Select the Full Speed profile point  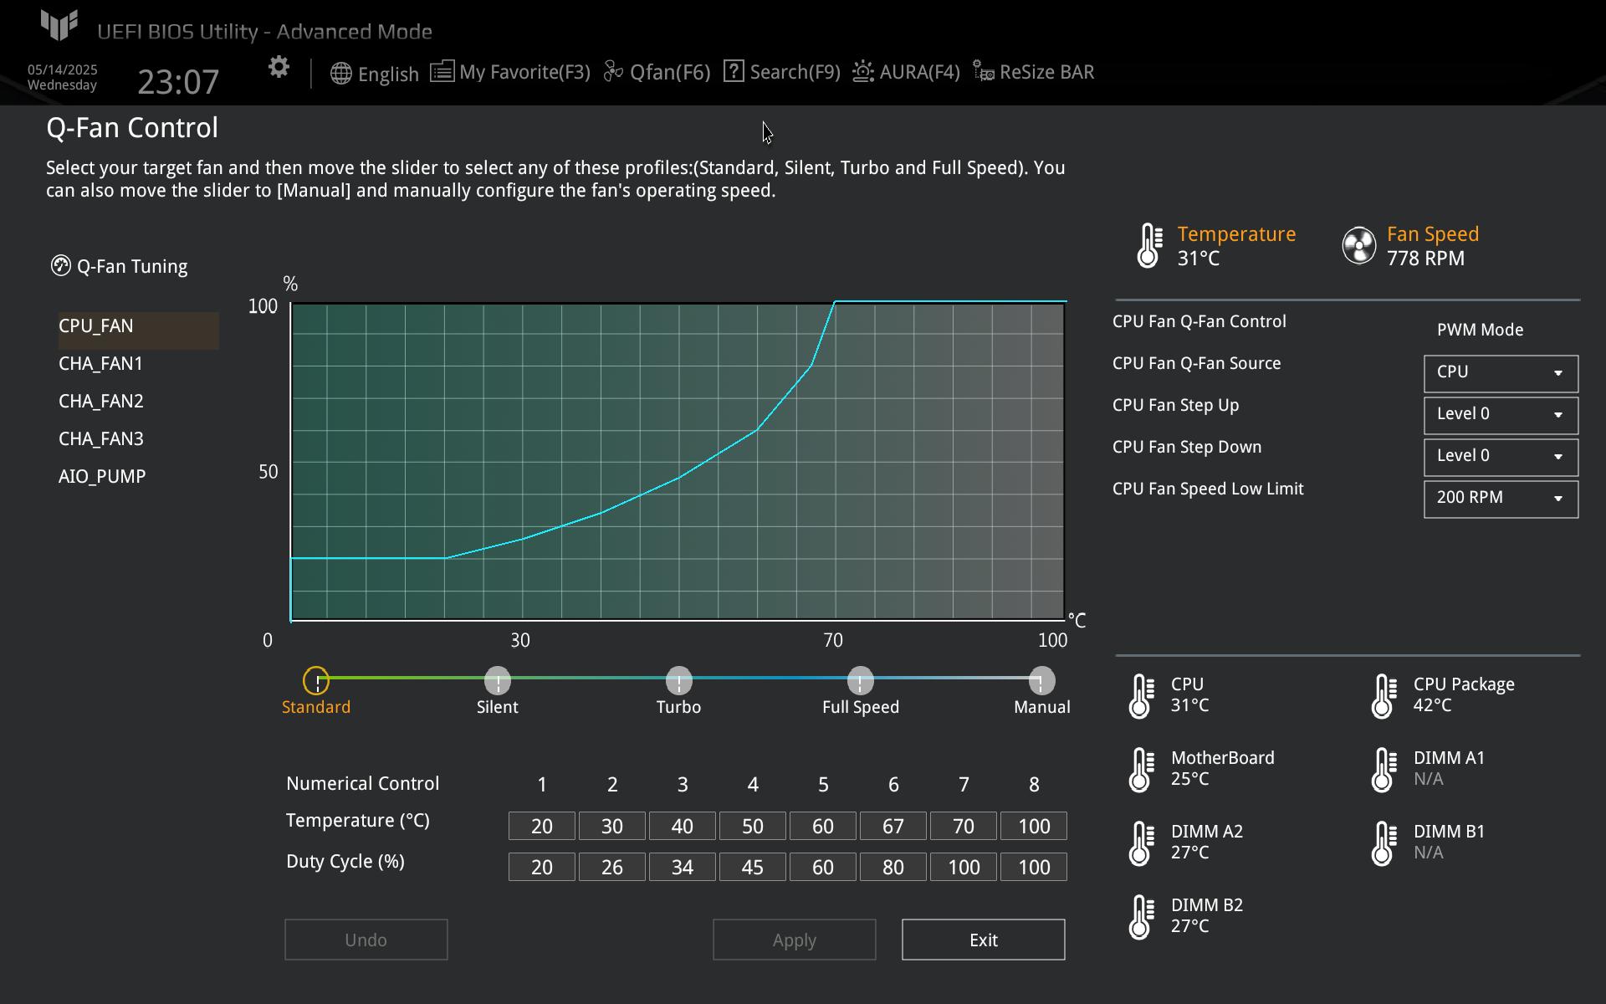pos(860,681)
